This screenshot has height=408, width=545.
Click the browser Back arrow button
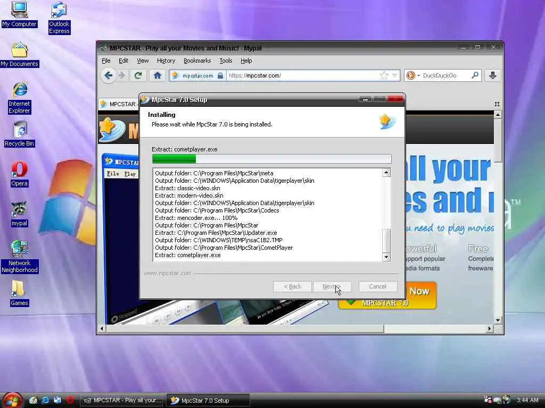click(x=109, y=75)
